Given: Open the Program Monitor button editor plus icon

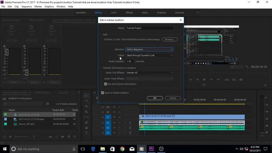Looking at the screenshot, I should point(265,85).
